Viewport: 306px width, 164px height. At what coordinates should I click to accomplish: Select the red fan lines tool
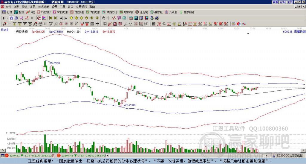pos(110,24)
